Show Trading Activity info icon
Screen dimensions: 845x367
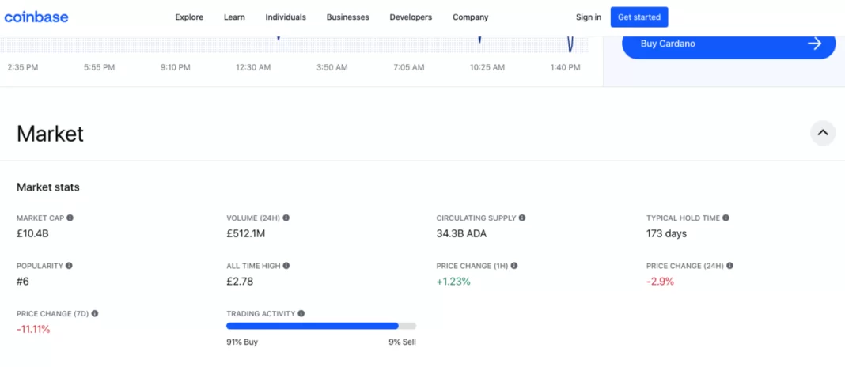point(301,314)
